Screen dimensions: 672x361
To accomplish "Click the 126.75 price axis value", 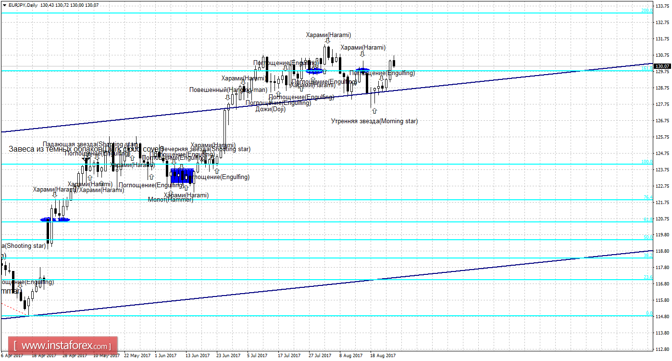I will pos(662,121).
